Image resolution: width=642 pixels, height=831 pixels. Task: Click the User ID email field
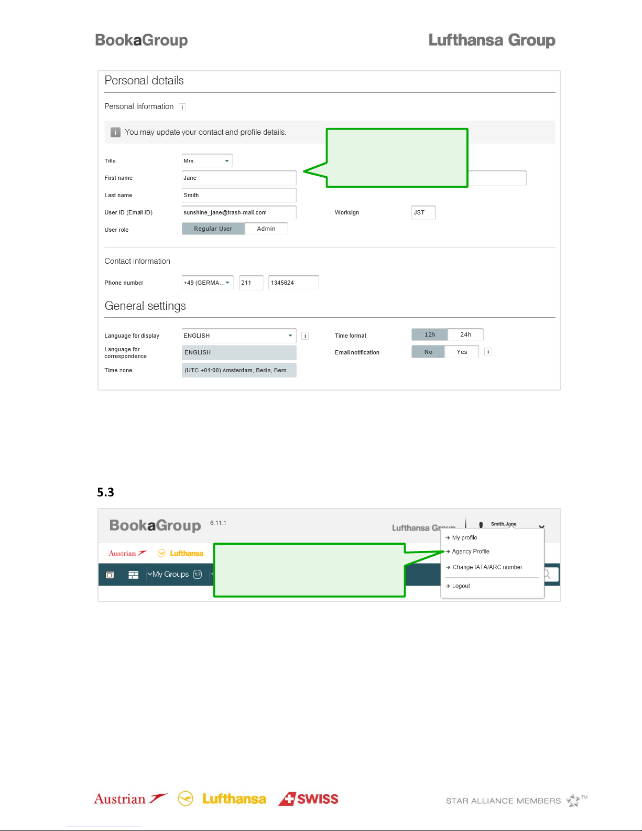(239, 212)
